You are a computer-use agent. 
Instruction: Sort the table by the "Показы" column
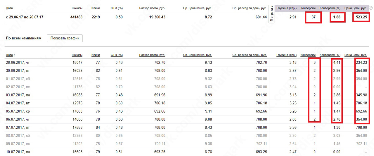tap(77, 55)
